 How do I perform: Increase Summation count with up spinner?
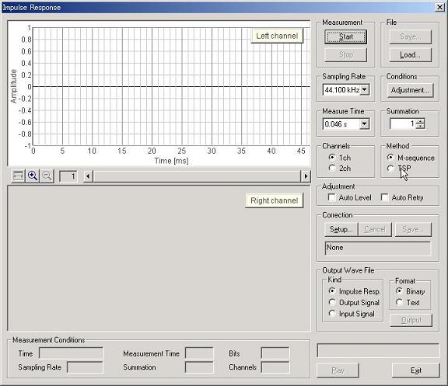[421, 121]
